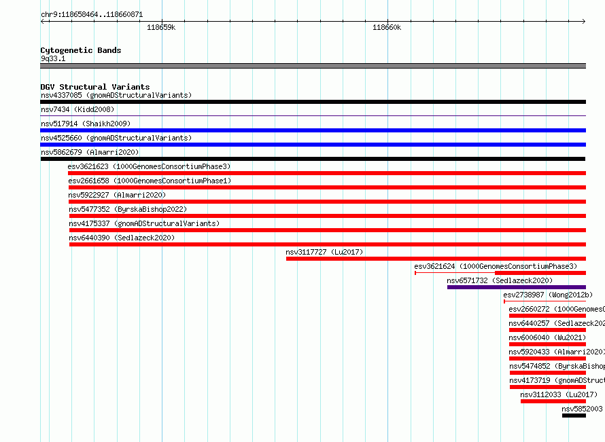The height and width of the screenshot is (442, 605).
Task: Select the red nsv3112033 variant bar
Action: [553, 401]
